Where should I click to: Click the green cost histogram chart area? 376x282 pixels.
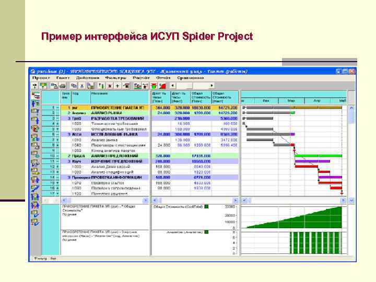[x=294, y=217]
